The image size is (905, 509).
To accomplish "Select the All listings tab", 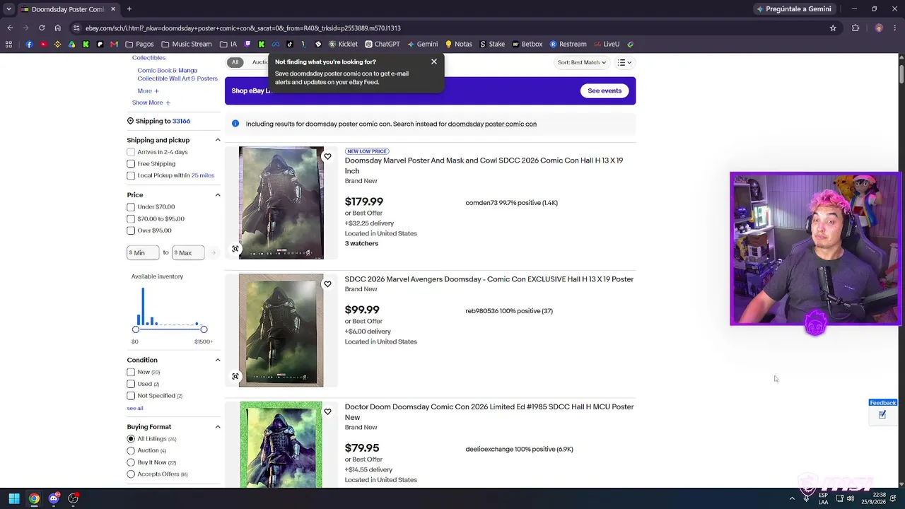I will (x=235, y=62).
